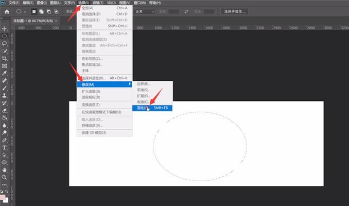The height and width of the screenshot is (206, 349).
Task: Open the 编辑(E) menu
Action: [28, 3]
